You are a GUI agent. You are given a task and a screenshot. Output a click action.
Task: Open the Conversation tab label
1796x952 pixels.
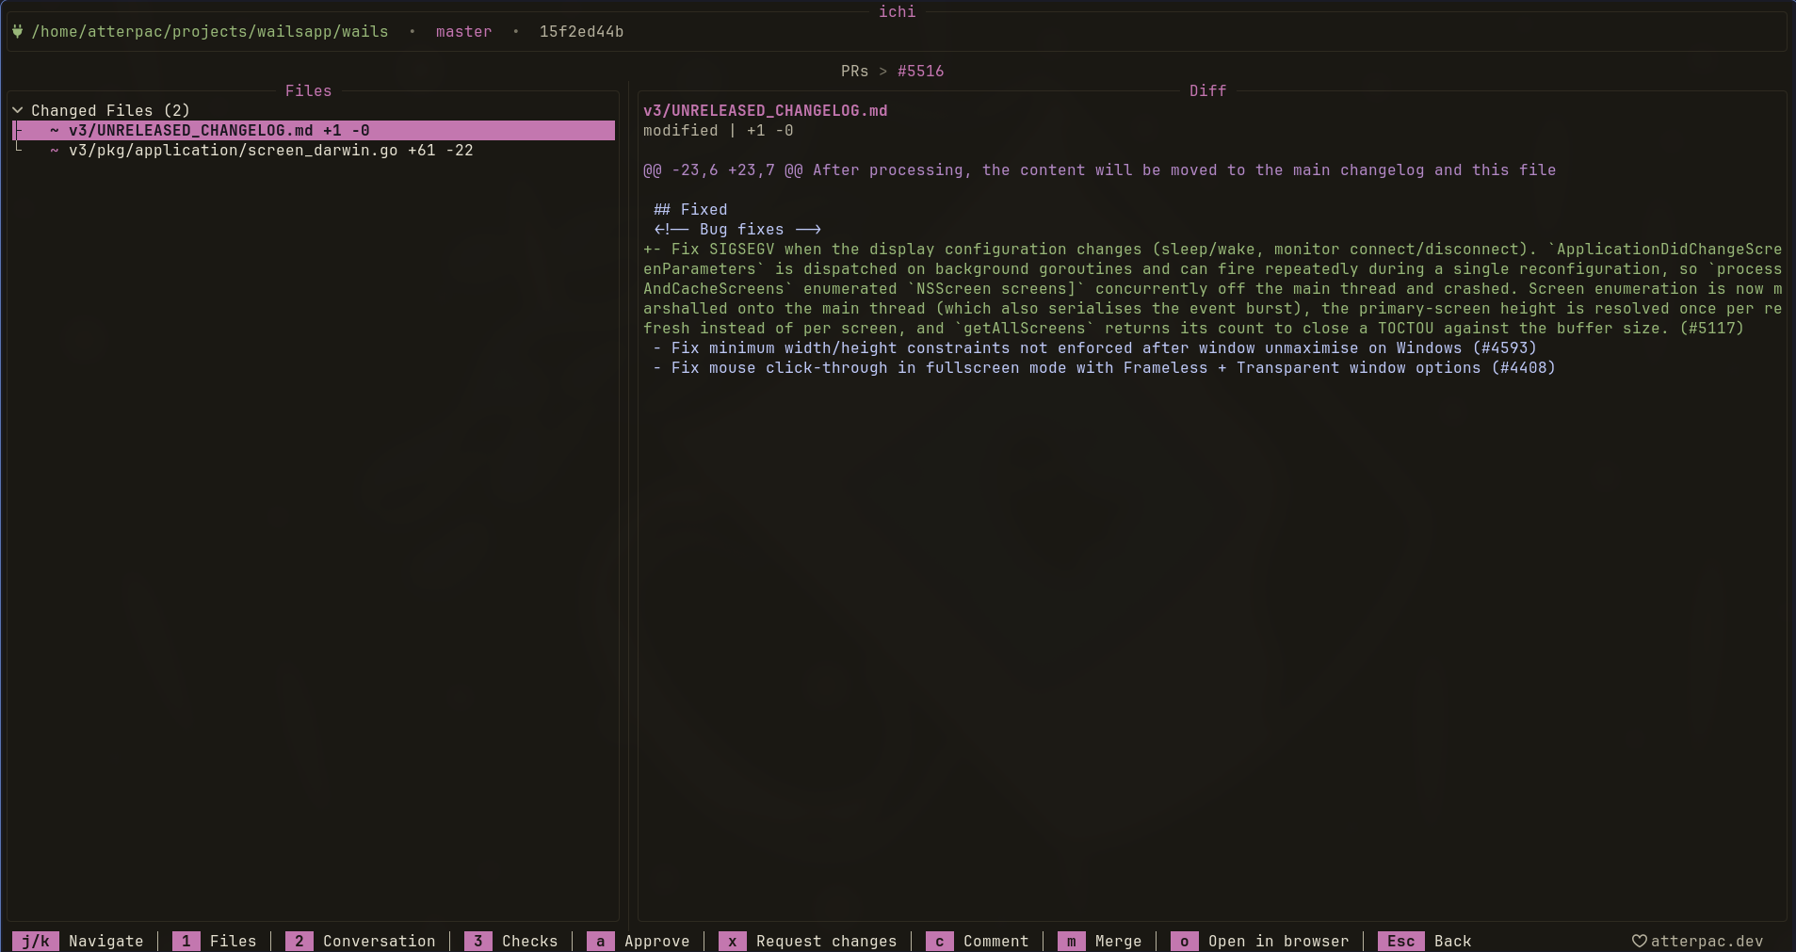[380, 941]
